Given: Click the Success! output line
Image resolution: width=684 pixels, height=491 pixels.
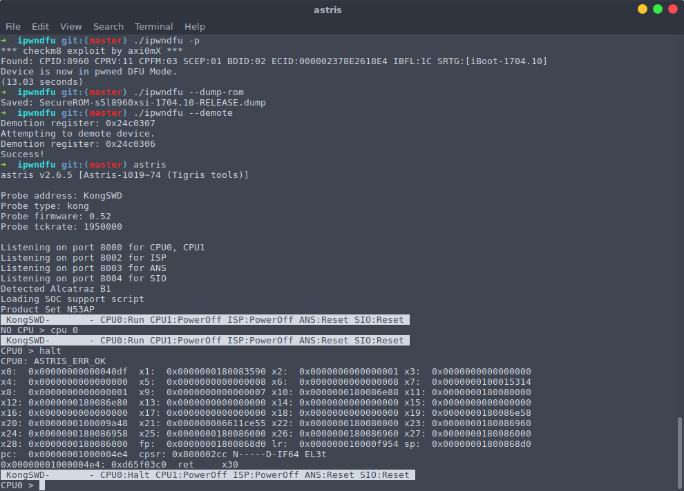Looking at the screenshot, I should coord(23,154).
